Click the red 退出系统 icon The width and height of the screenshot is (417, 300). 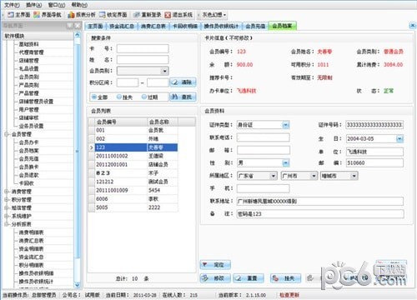[x=168, y=15]
